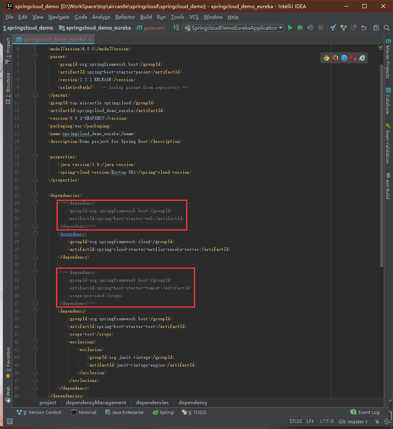
Task: Click the inspector hat icon in status bar
Action: tap(386, 422)
